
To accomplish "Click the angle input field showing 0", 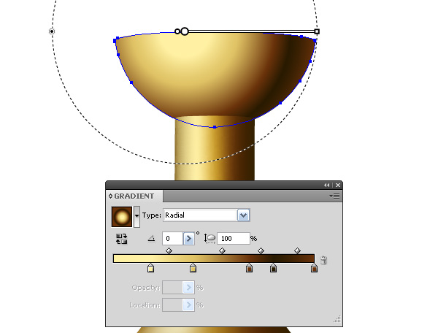I will [172, 239].
